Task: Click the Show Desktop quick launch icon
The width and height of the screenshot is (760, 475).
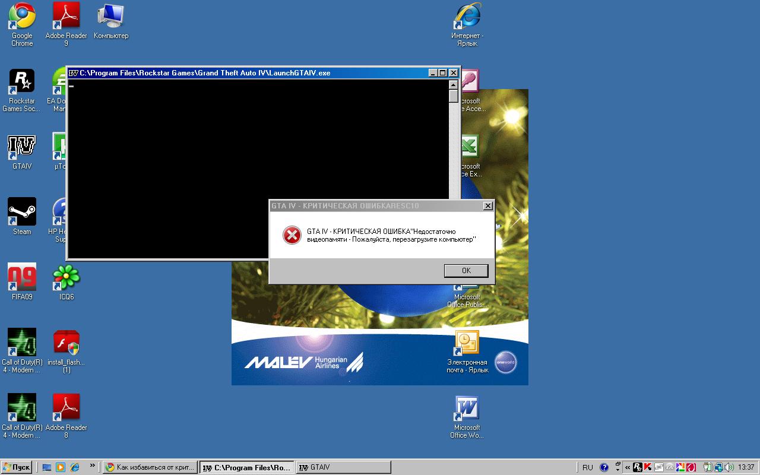Action: tap(47, 467)
